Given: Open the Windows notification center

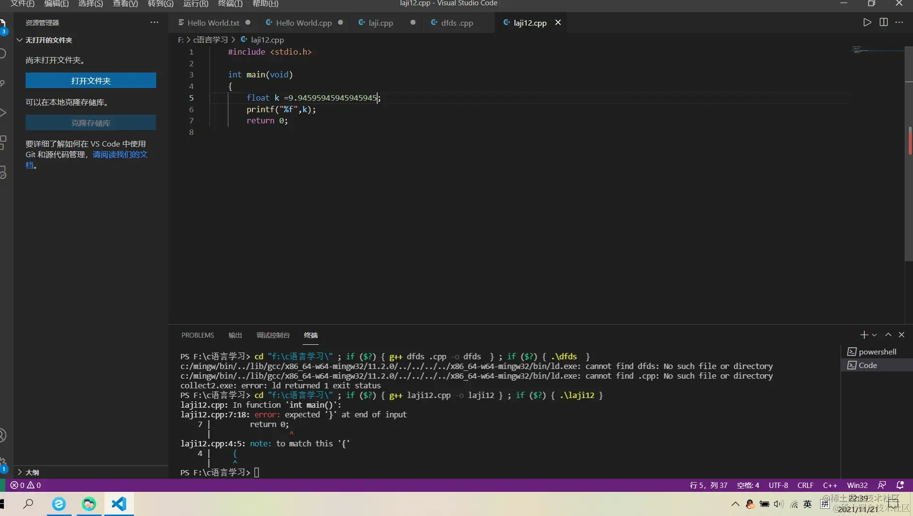Looking at the screenshot, I should (893, 504).
